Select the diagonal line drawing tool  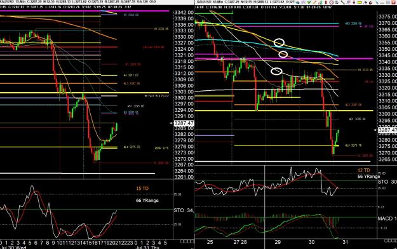coord(342,3)
